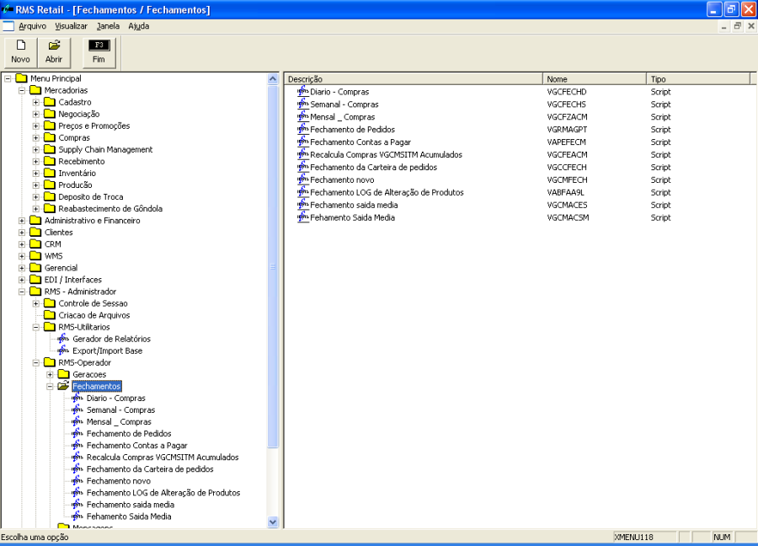This screenshot has width=758, height=546.
Task: Sort by the Descrição column header
Action: click(414, 79)
